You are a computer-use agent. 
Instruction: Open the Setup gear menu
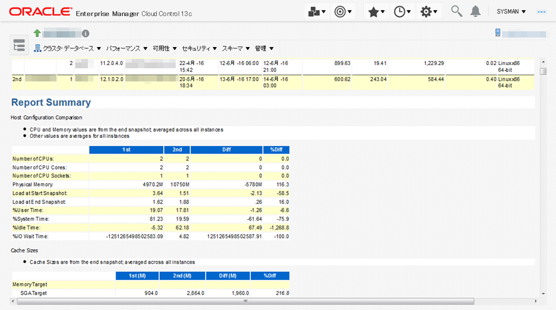(x=429, y=11)
